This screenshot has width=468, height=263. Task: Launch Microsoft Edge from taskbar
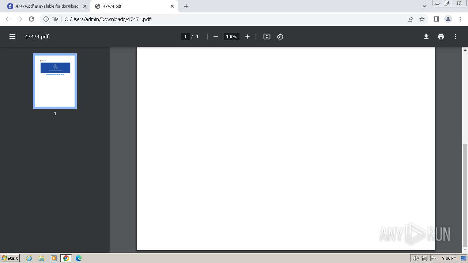coord(79,258)
